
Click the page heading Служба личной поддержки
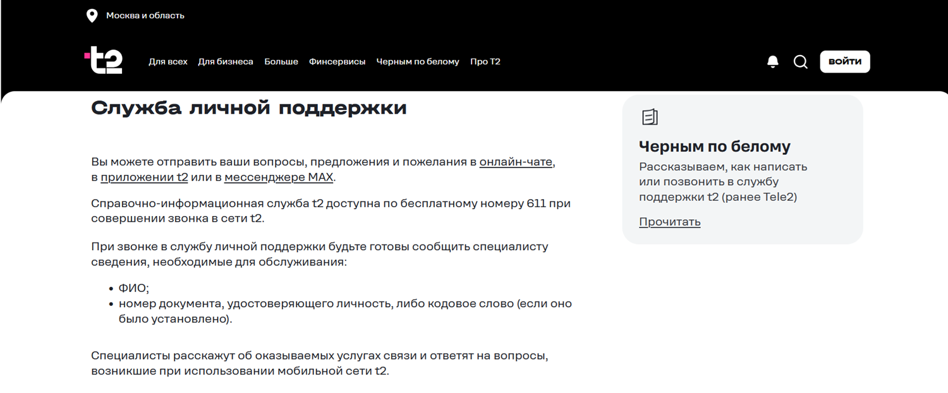coord(250,107)
